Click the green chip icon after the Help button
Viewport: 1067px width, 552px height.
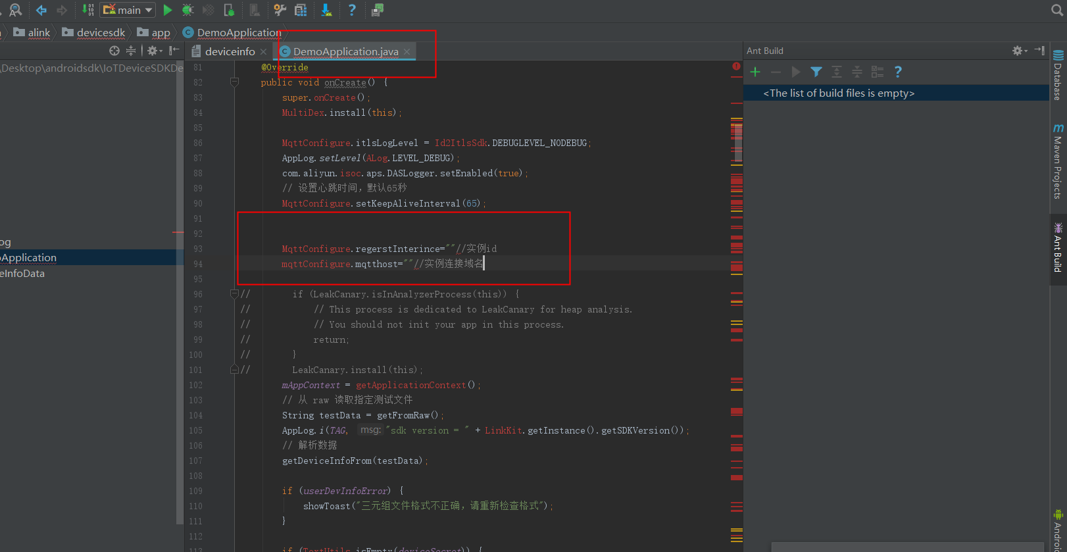(x=378, y=10)
